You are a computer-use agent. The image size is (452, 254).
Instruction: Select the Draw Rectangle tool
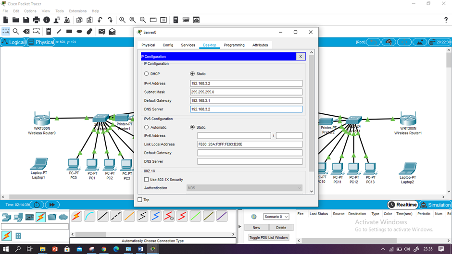pyautogui.click(x=69, y=31)
